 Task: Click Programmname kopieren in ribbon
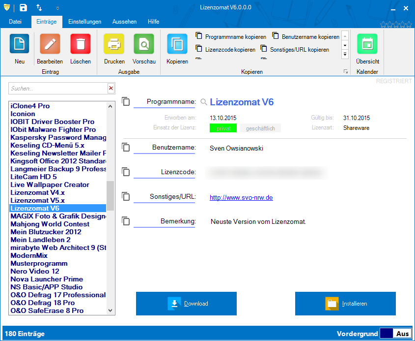231,36
